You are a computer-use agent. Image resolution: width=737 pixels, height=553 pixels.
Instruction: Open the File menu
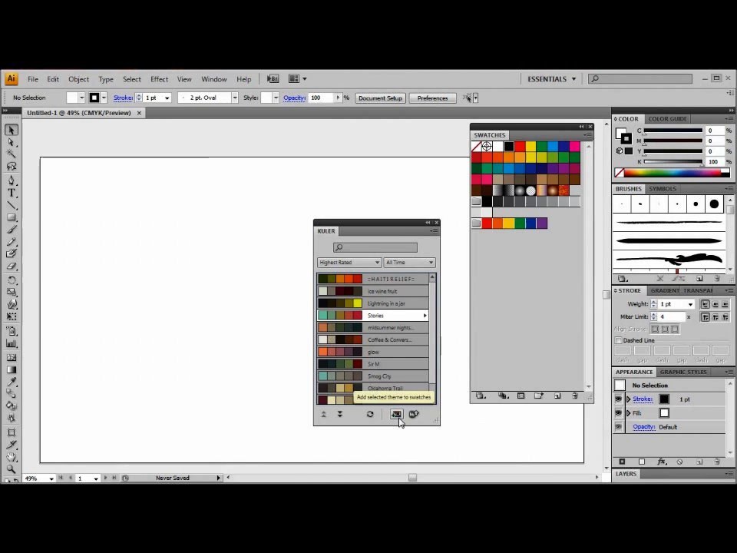point(33,79)
